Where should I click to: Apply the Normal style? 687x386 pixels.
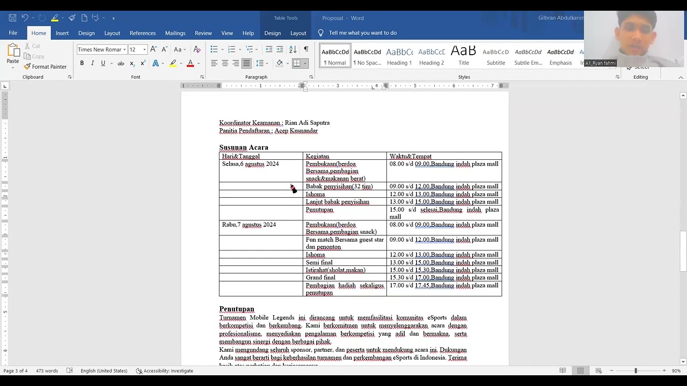(335, 56)
